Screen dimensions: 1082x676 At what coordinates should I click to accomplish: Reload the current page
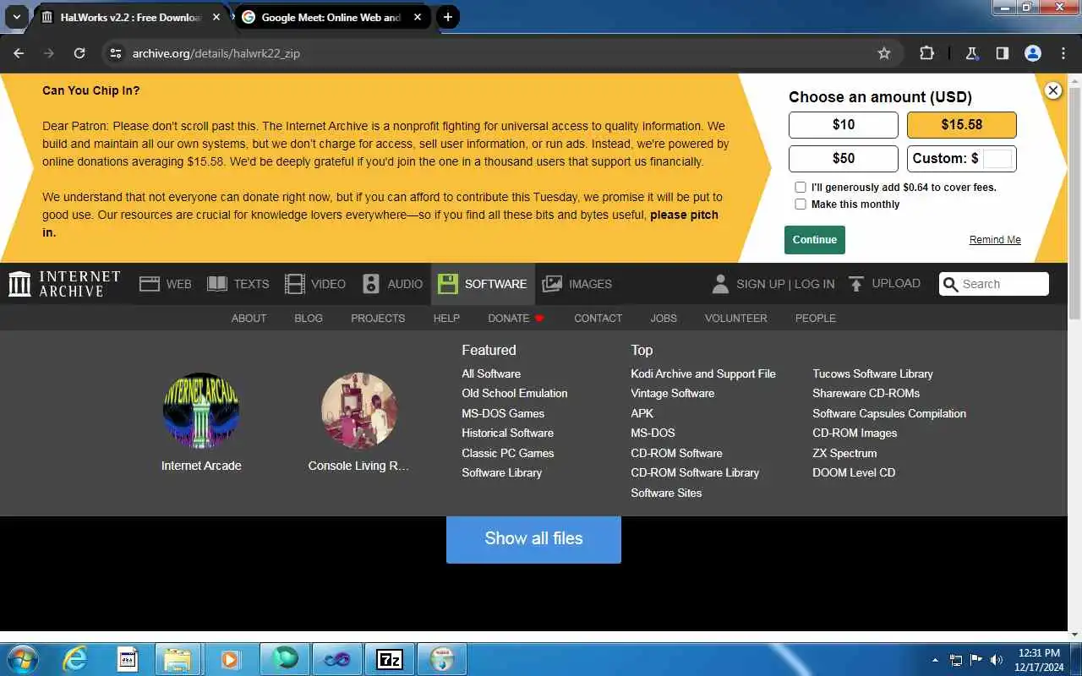click(x=79, y=53)
